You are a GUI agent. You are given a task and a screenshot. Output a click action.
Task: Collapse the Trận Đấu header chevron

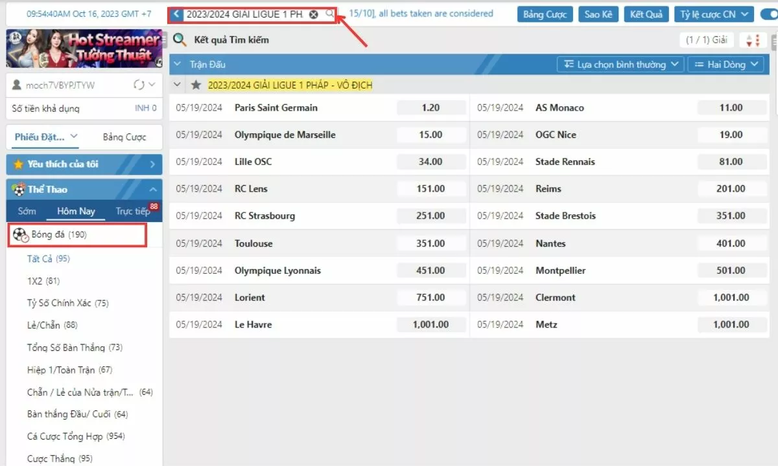(178, 65)
